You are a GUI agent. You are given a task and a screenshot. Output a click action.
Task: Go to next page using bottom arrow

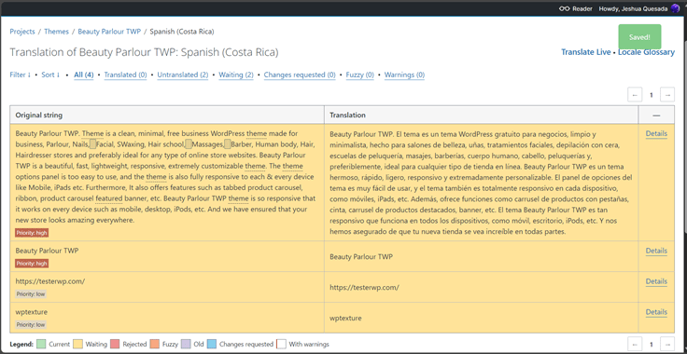pos(667,344)
